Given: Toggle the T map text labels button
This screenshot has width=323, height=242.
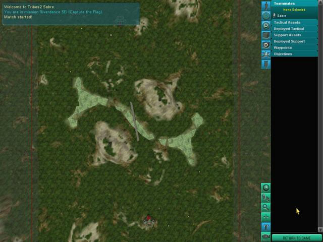Looking at the screenshot, I should [x=266, y=227].
